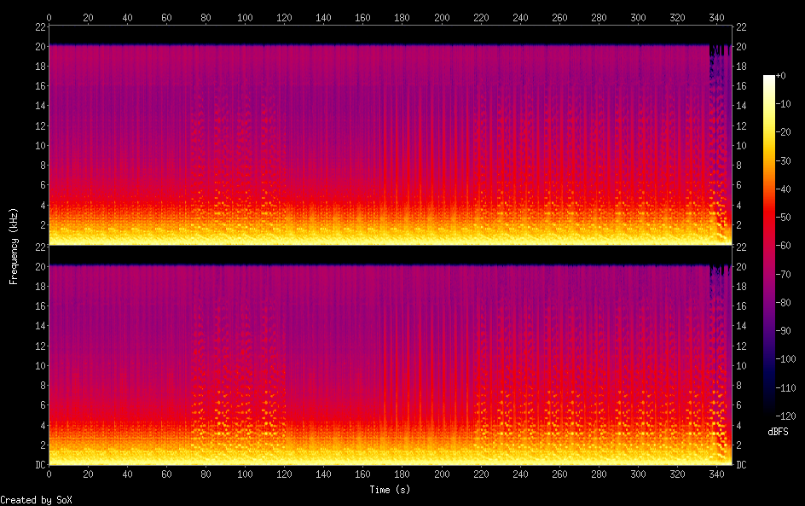Click the 0 tick on the top time axis
This screenshot has width=805, height=506.
coord(49,16)
